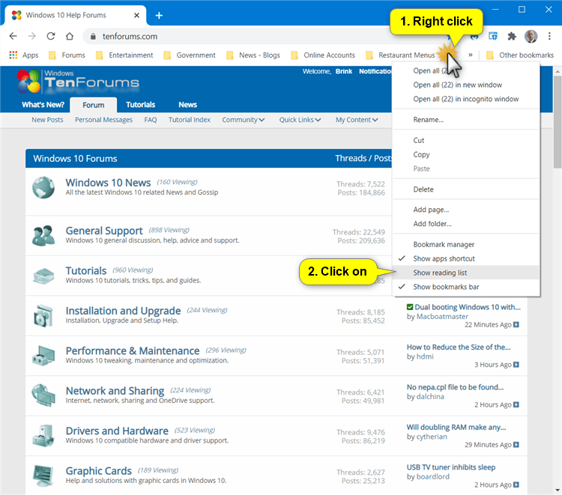Go to last post arrow beside 3 Hours Ago

click(516, 365)
